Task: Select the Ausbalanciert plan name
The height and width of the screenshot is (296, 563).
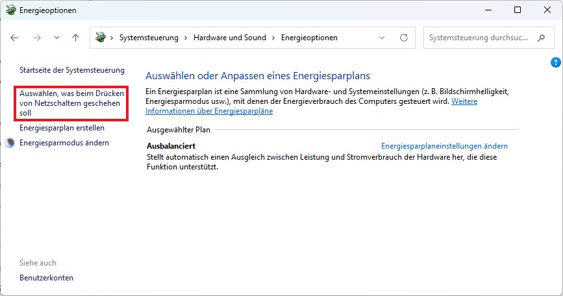Action: [171, 146]
